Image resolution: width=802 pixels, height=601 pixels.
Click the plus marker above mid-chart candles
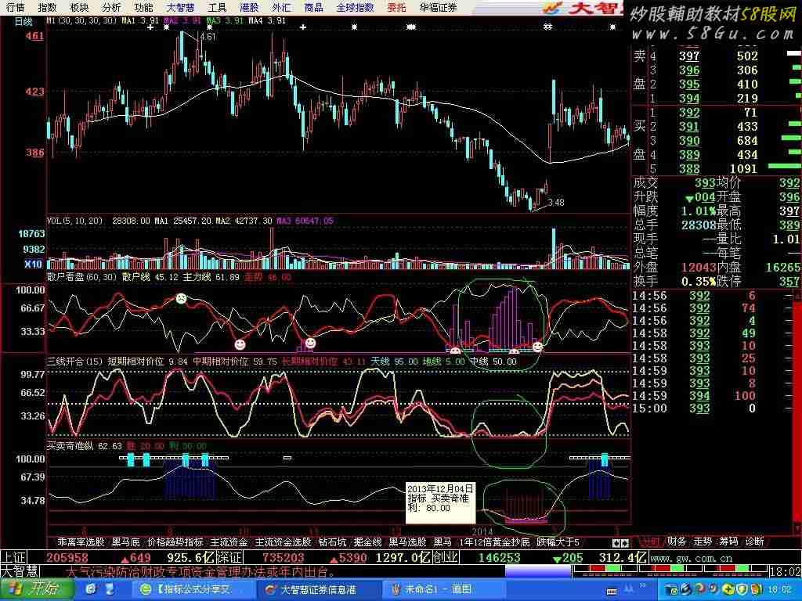(303, 27)
